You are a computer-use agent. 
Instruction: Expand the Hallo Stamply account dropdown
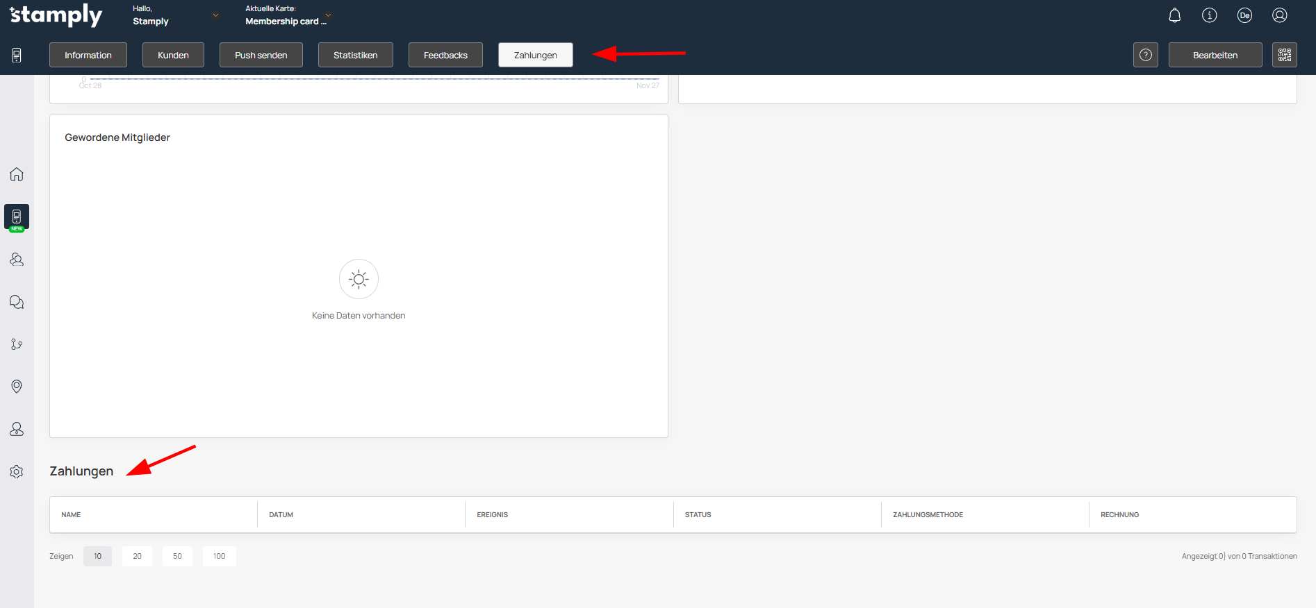(215, 15)
